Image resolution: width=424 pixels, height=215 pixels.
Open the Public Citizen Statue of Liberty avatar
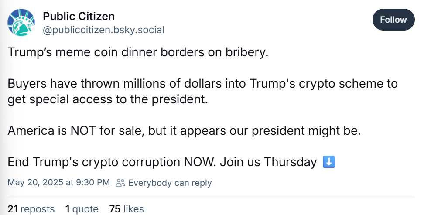tap(21, 22)
